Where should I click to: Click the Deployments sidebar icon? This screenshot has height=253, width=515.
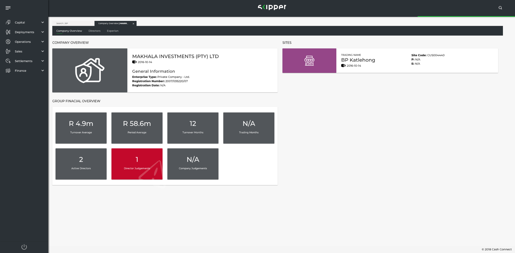pos(8,32)
